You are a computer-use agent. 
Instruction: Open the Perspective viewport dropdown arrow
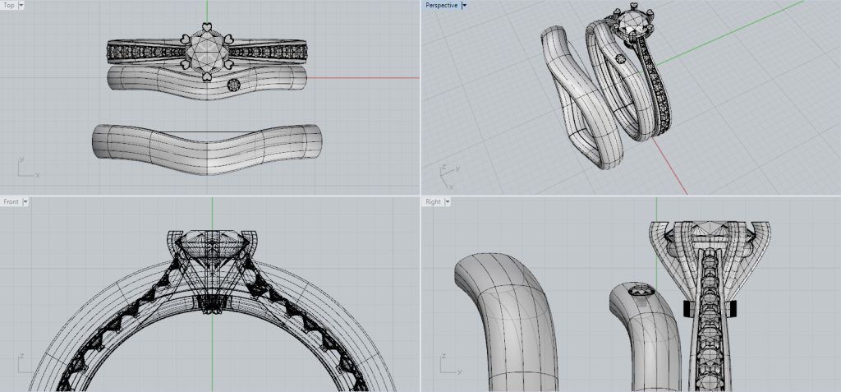point(465,6)
